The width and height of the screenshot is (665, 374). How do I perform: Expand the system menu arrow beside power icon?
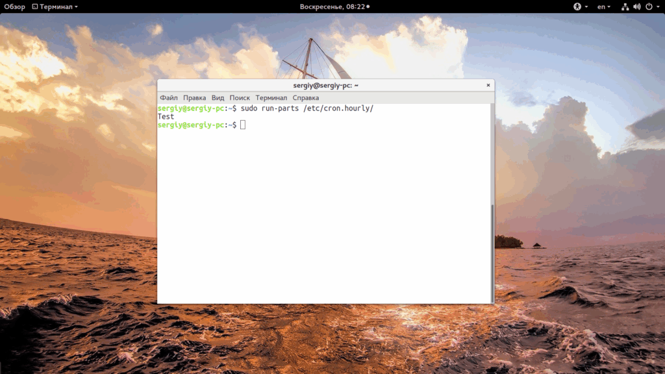659,6
